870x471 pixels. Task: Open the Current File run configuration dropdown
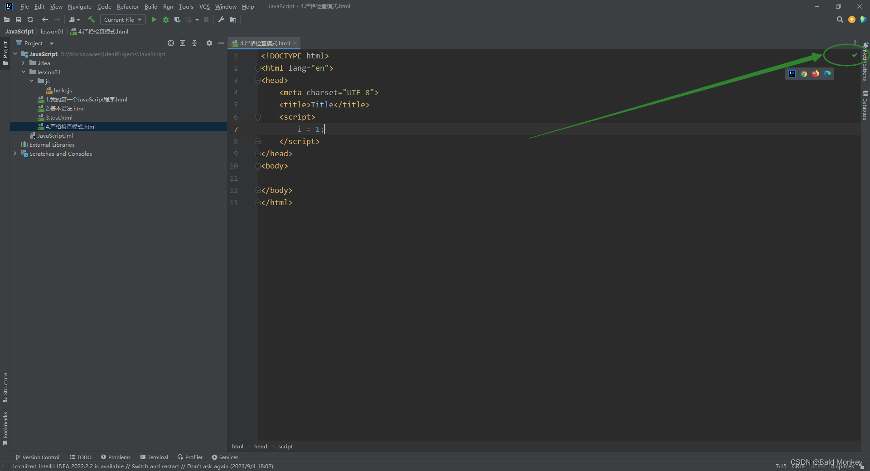click(x=122, y=19)
